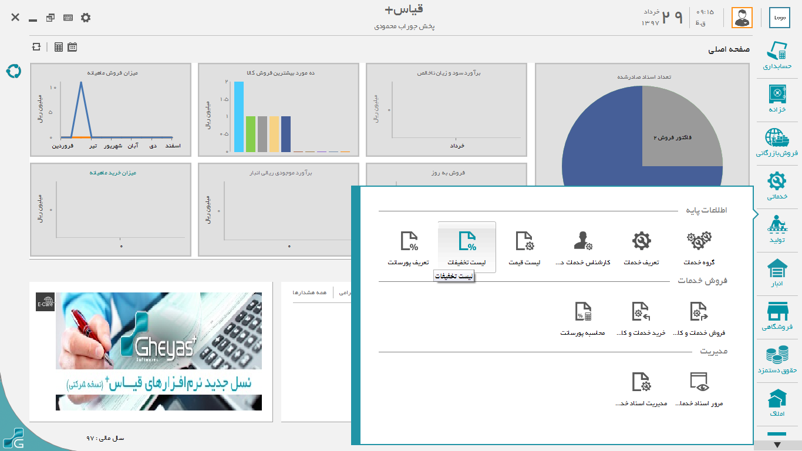Screen dimensions: 802x451
Task: Click the refresh dashboard icon
Action: [37, 47]
